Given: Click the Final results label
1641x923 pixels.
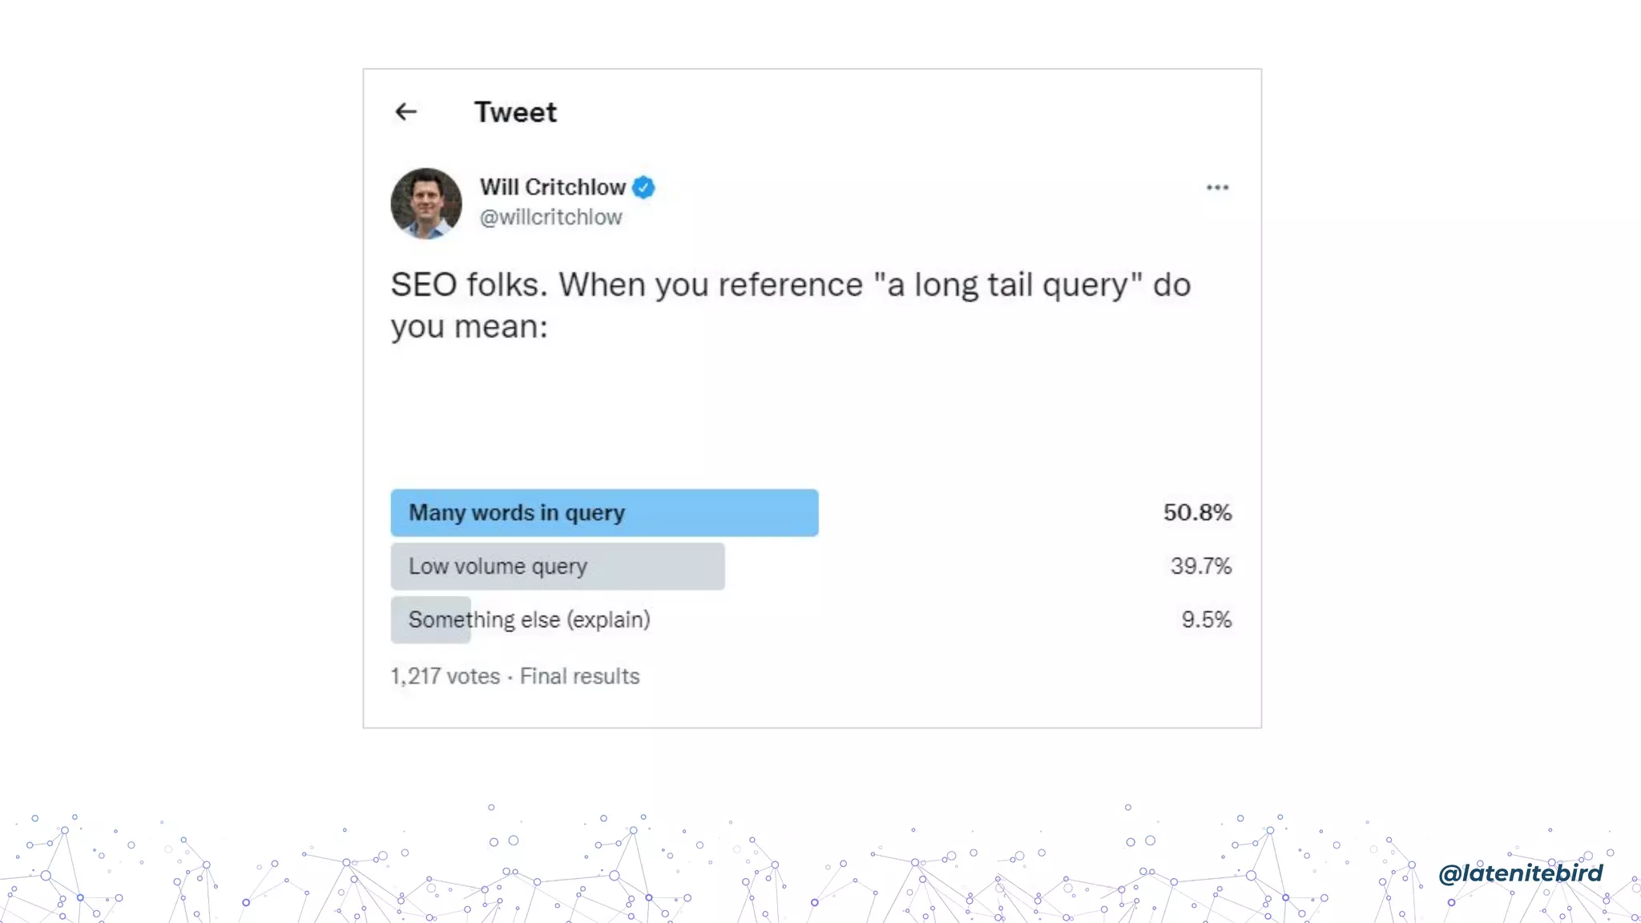Looking at the screenshot, I should coord(580,676).
